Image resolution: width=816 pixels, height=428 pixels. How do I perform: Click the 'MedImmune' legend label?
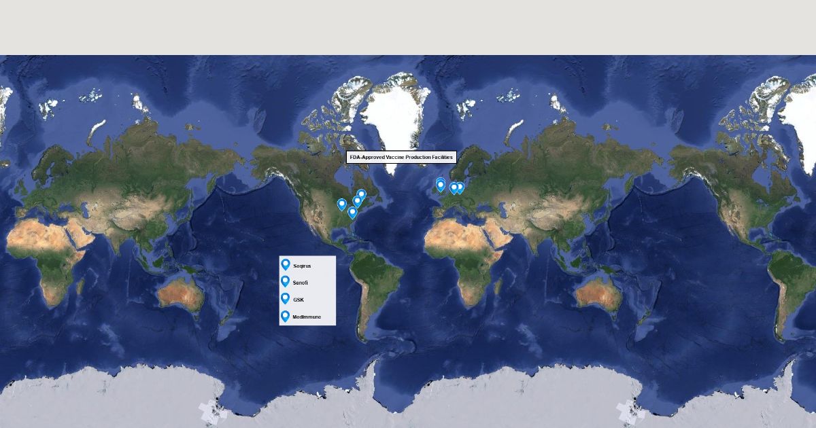(306, 317)
